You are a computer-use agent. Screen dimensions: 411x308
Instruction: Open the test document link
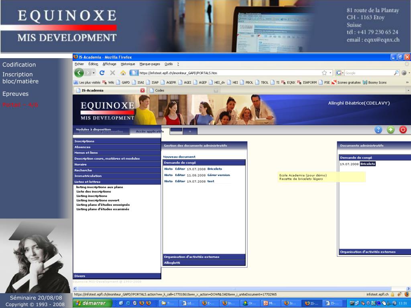pyautogui.click(x=211, y=181)
